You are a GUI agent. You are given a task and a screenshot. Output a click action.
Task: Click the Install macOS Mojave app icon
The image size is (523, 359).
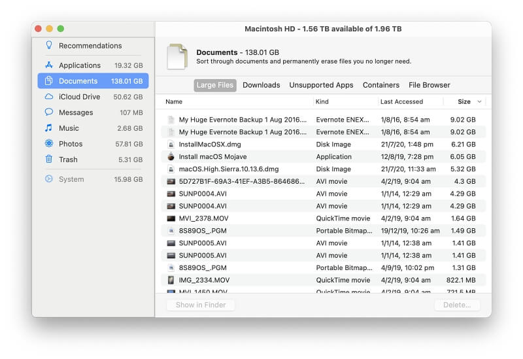(171, 156)
